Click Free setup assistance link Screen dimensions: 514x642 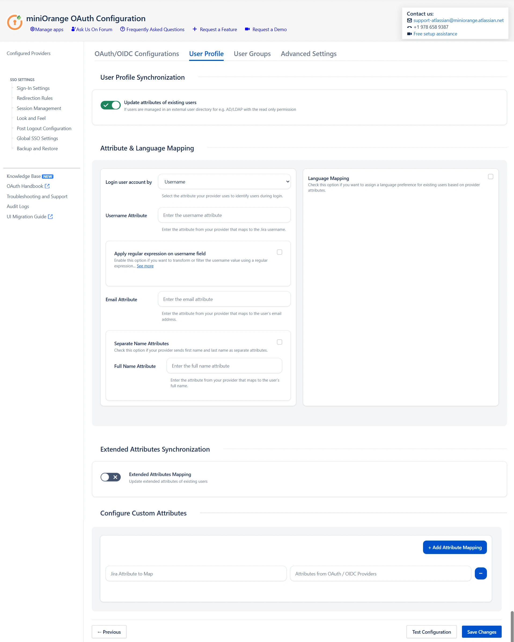tap(435, 34)
